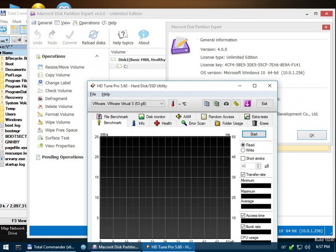Select the Write radio button

tap(243, 150)
